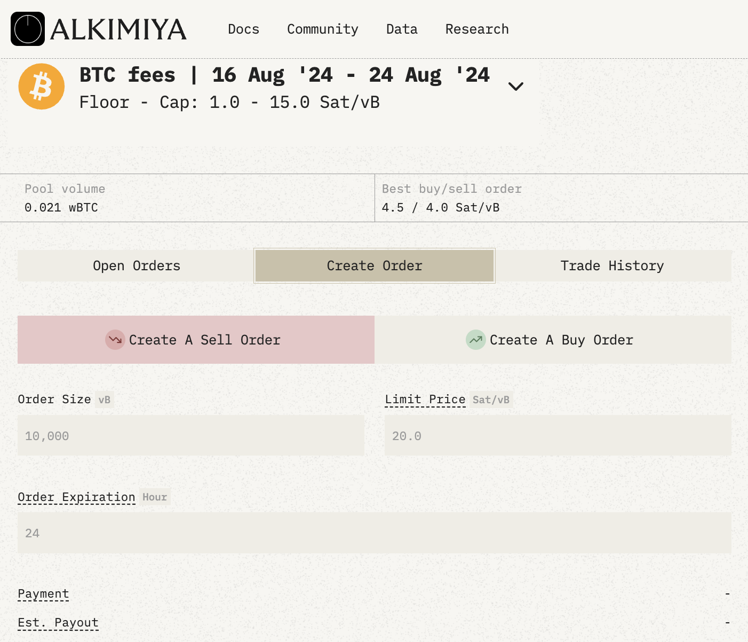The width and height of the screenshot is (748, 642).
Task: Open the Data navigation link
Action: click(x=402, y=29)
